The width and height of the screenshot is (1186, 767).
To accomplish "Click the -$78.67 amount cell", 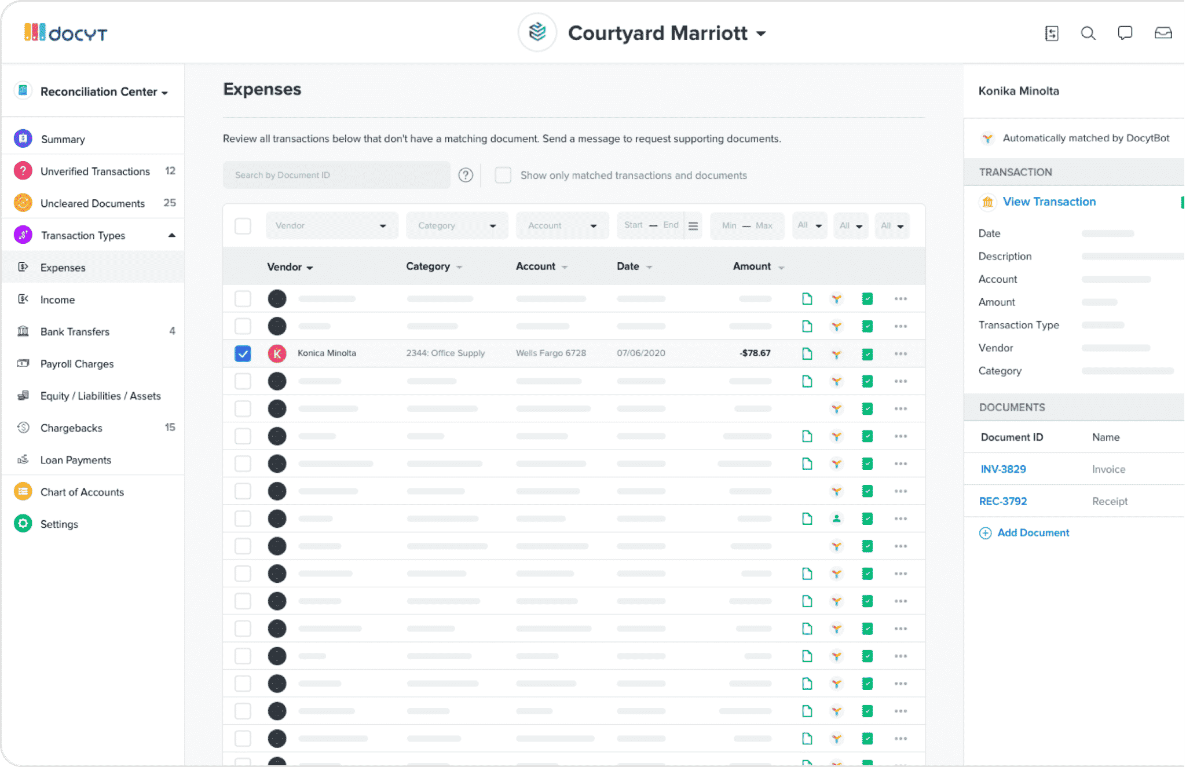I will coord(755,353).
